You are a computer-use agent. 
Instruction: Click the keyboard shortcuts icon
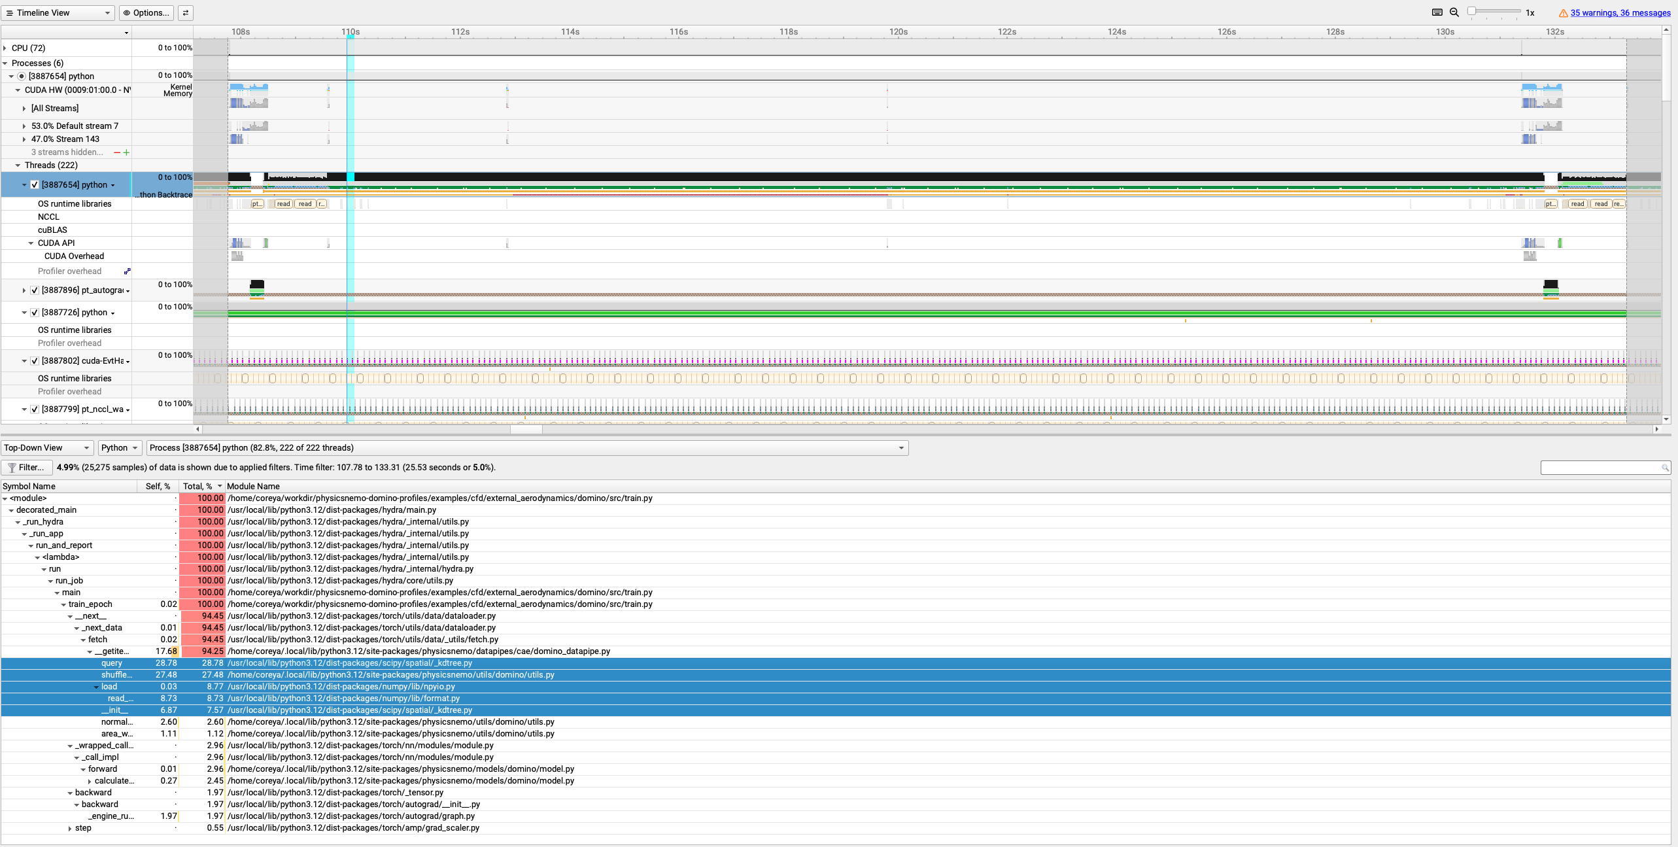(1437, 12)
